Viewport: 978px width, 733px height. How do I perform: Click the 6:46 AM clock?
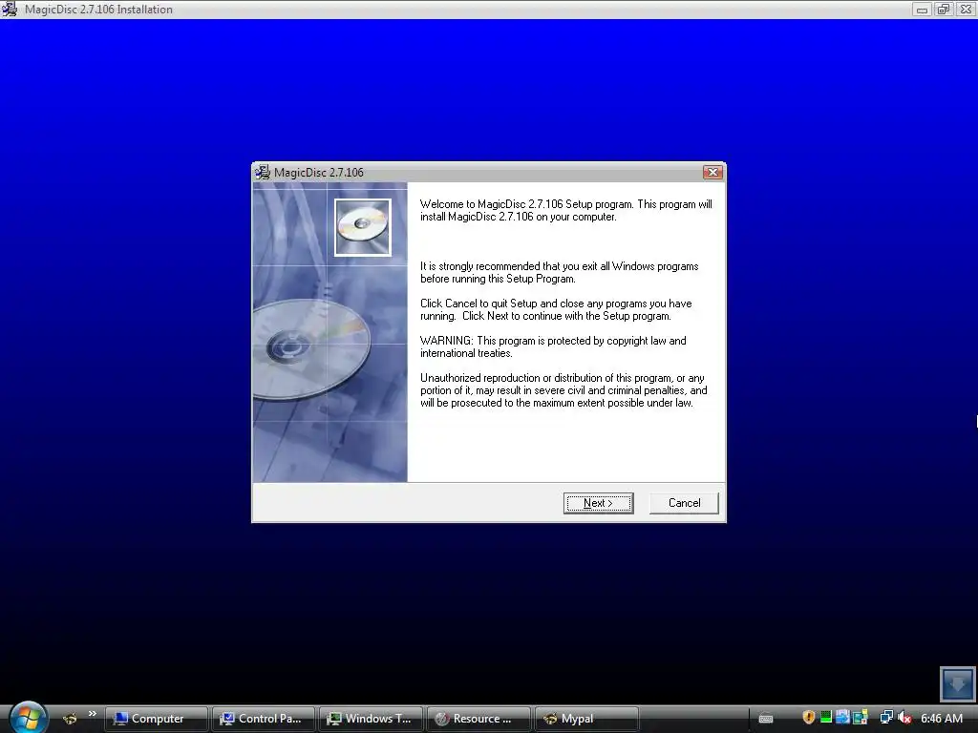941,719
